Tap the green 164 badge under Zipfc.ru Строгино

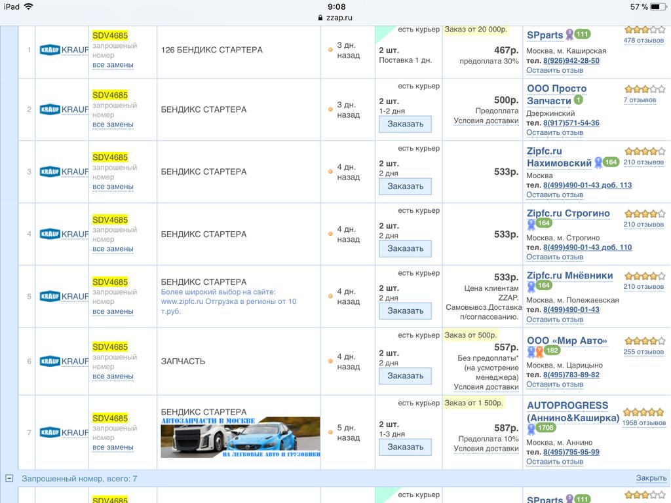click(x=544, y=223)
